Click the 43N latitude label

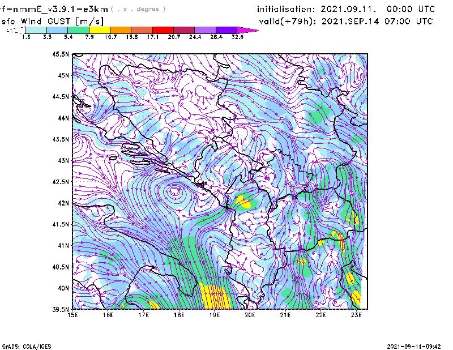tap(63, 160)
